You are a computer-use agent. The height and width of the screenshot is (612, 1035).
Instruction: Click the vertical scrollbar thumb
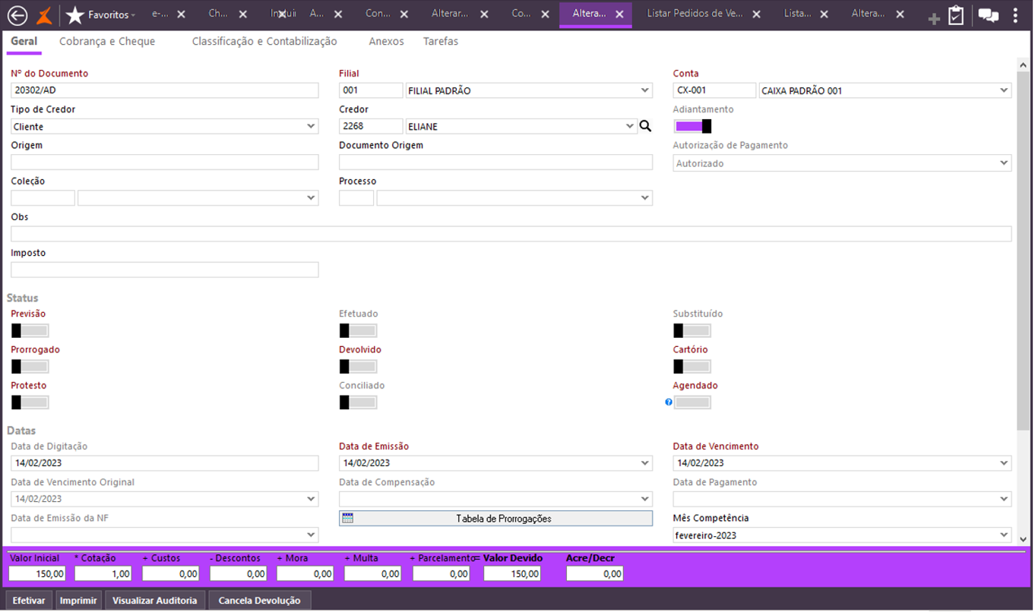click(1024, 251)
